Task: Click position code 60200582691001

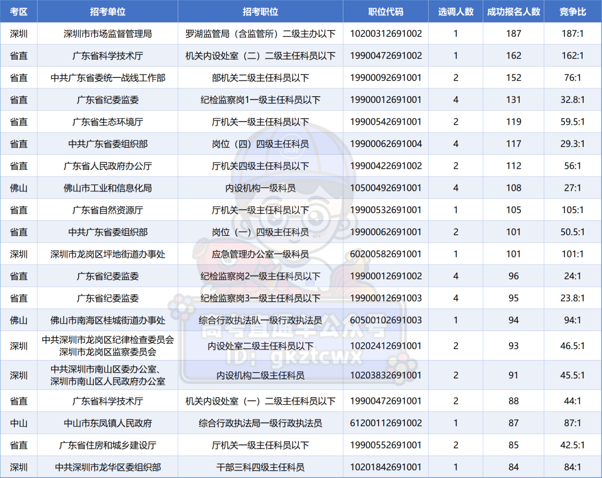Action: point(386,254)
